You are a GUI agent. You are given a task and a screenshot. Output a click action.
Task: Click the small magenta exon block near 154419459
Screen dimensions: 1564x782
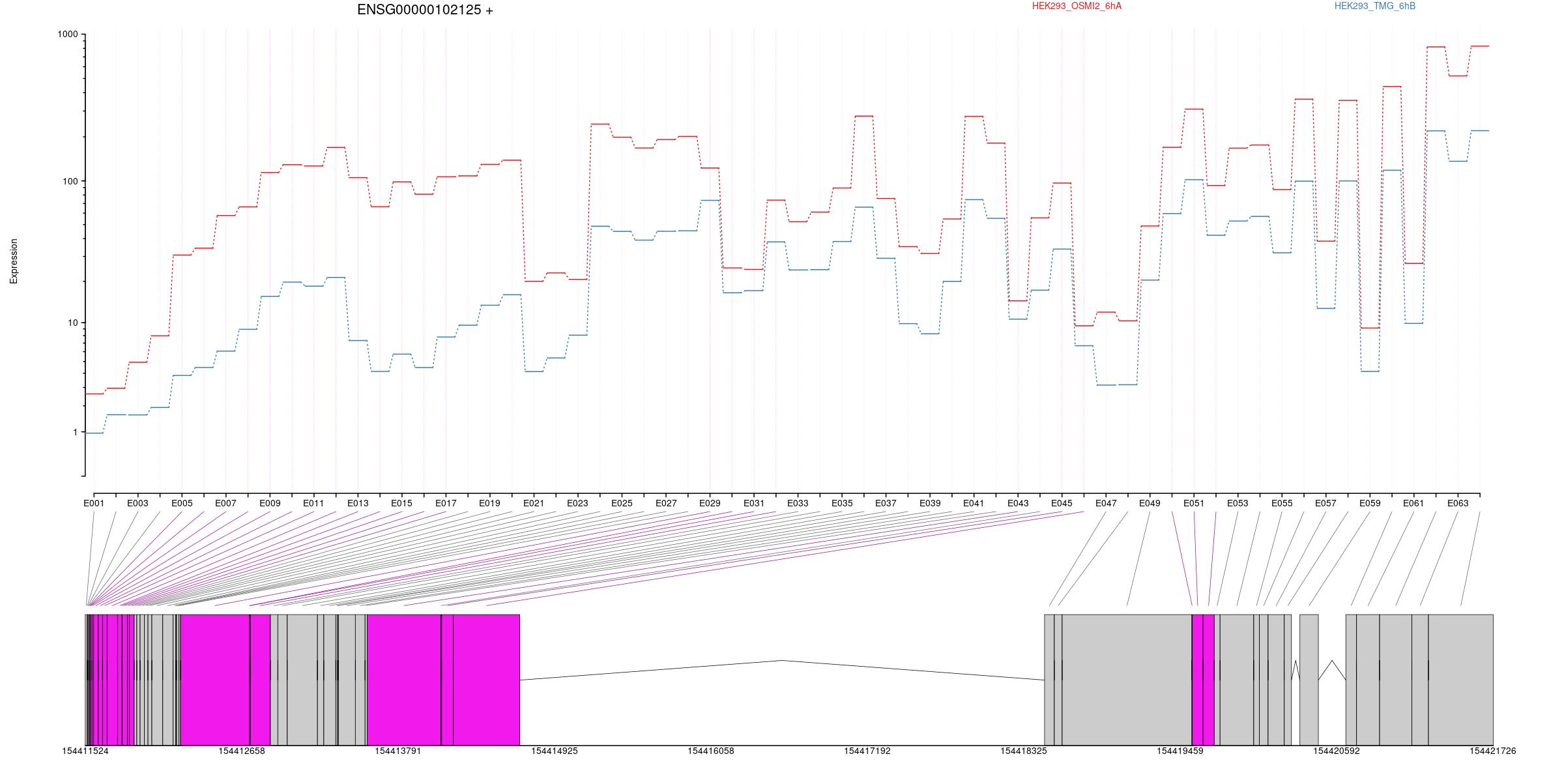tap(1203, 680)
